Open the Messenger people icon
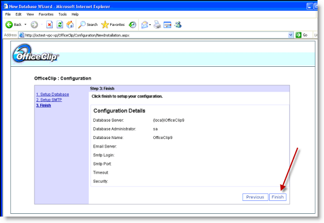This screenshot has height=223, width=324. pyautogui.click(x=178, y=25)
